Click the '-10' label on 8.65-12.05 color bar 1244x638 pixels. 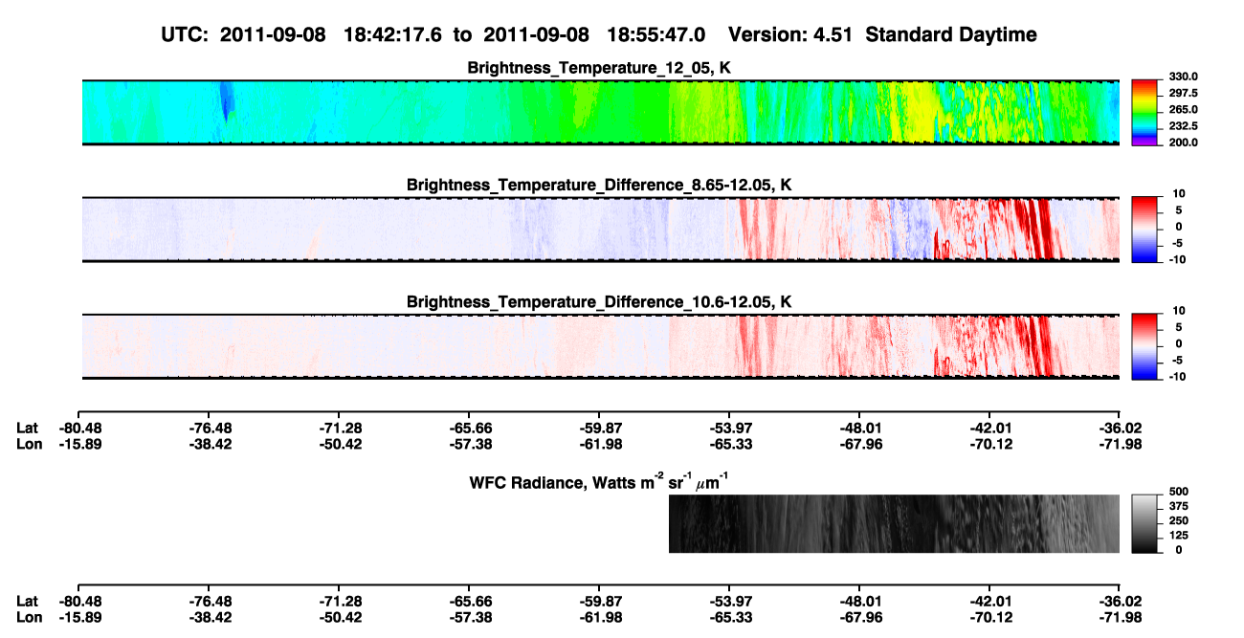point(1176,259)
